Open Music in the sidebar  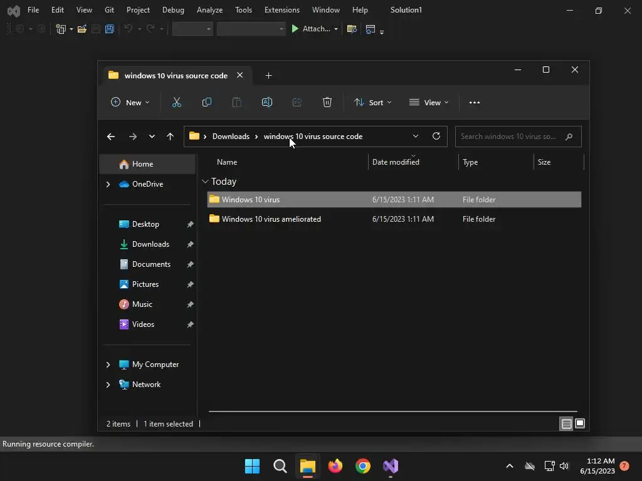click(142, 304)
